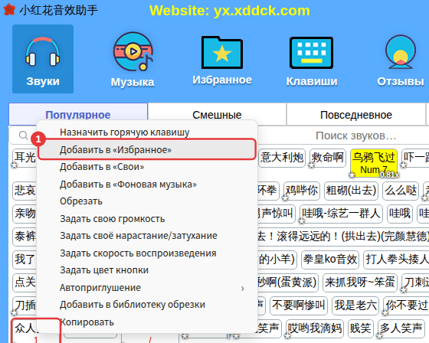Play the 打人拳头揍人 sound
Viewport: 429px width, 343px height.
[x=397, y=259]
